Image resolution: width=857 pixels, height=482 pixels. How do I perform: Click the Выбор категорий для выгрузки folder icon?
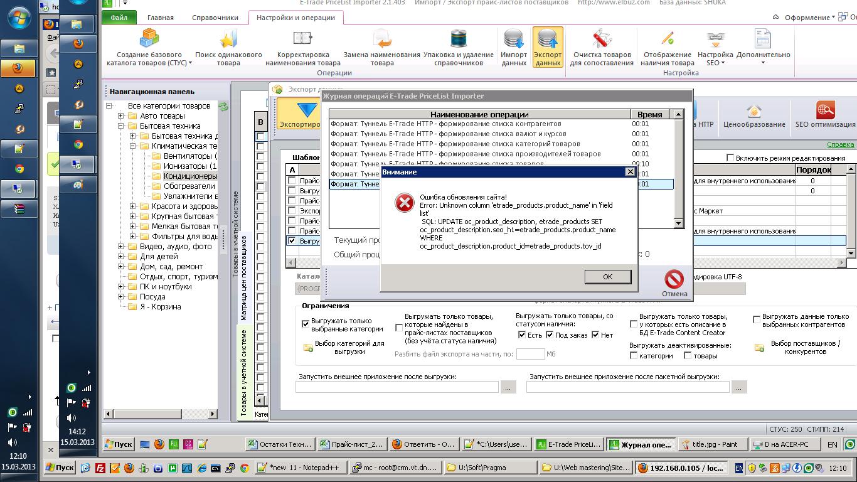[x=308, y=348]
